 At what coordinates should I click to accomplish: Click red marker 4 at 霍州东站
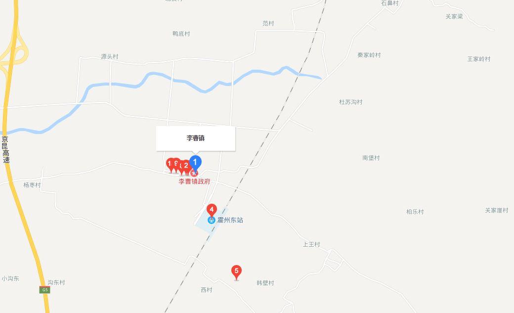212,210
